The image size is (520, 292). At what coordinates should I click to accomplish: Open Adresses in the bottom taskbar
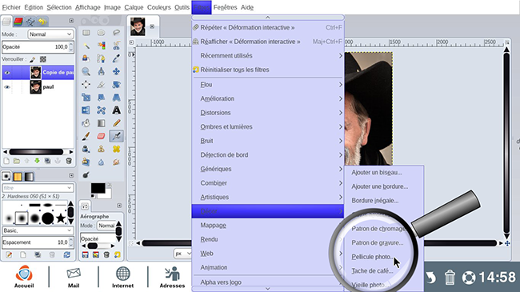point(172,277)
